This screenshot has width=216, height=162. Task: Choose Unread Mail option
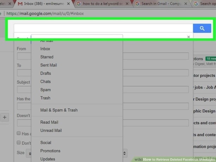coord(51,130)
